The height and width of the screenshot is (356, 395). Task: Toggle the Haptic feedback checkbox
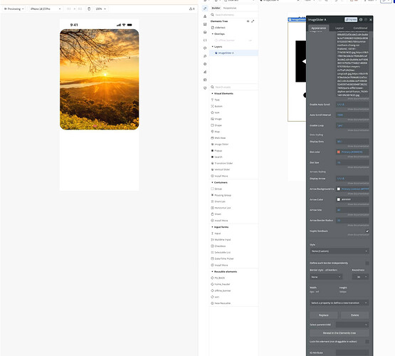point(367,231)
